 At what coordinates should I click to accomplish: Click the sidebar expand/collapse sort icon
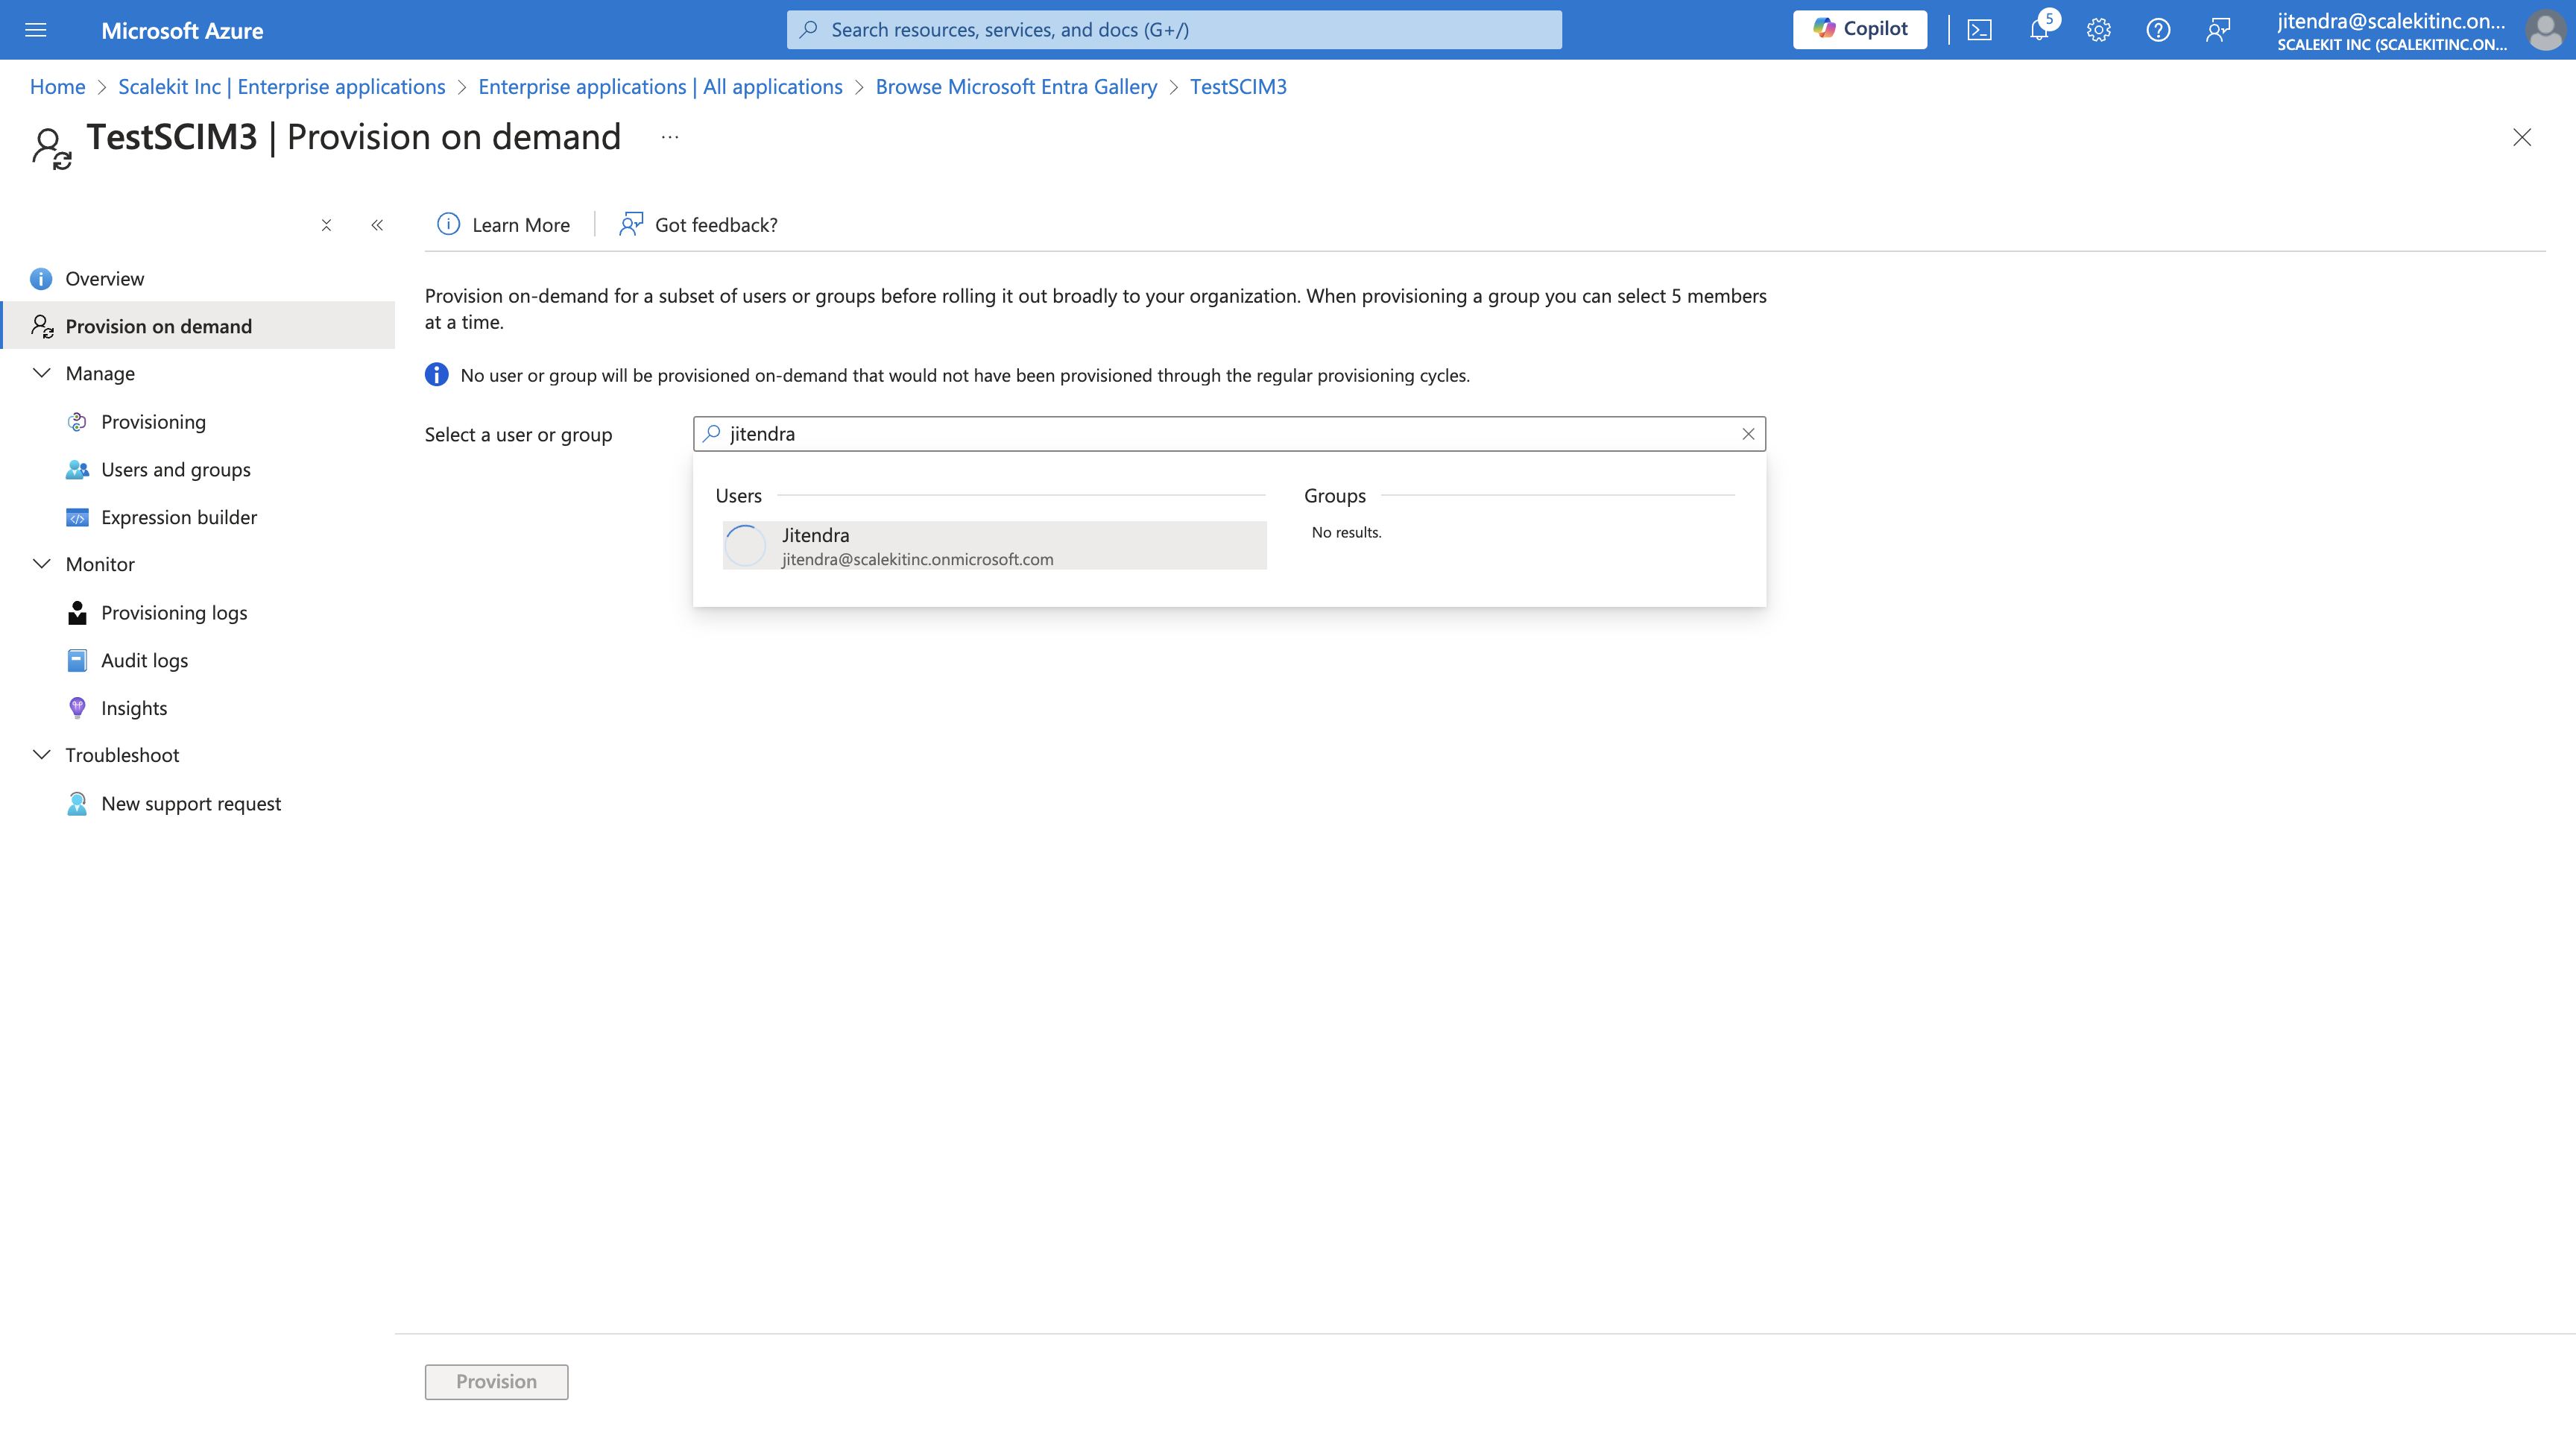(326, 225)
